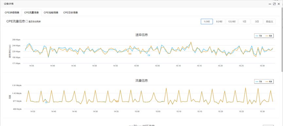Toggle RX series in 流量信息 legend
This screenshot has width=283, height=126.
point(269,81)
